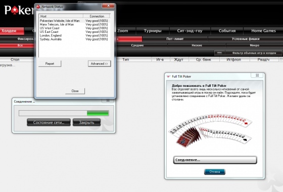This screenshot has width=283, height=192.
Task: Click the Состояние сети button
Action: click(49, 122)
